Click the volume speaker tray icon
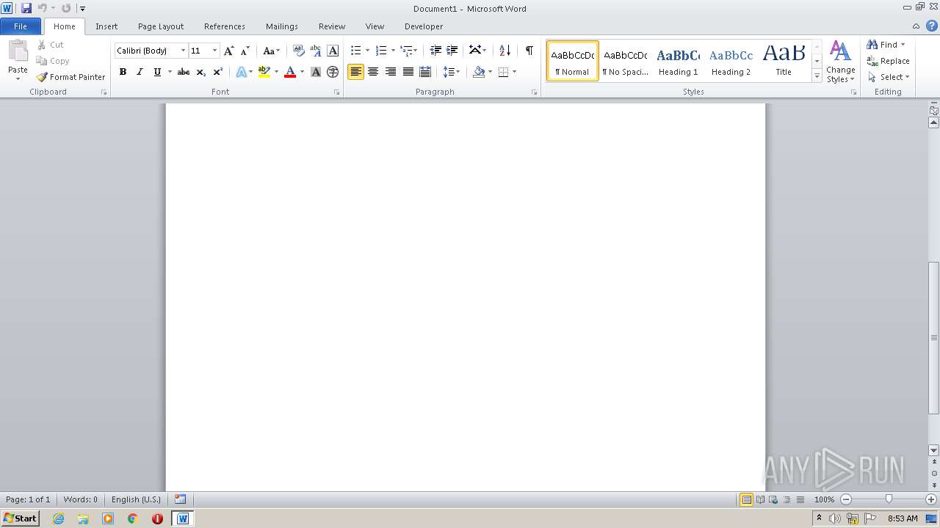Viewport: 940px width, 528px height. 835,518
